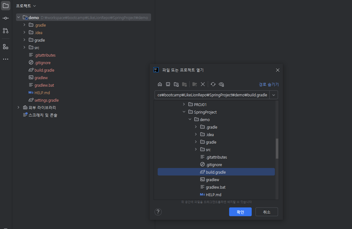Select gradlew.bat in the dialog tree
This screenshot has height=229, width=352.
coord(216,187)
